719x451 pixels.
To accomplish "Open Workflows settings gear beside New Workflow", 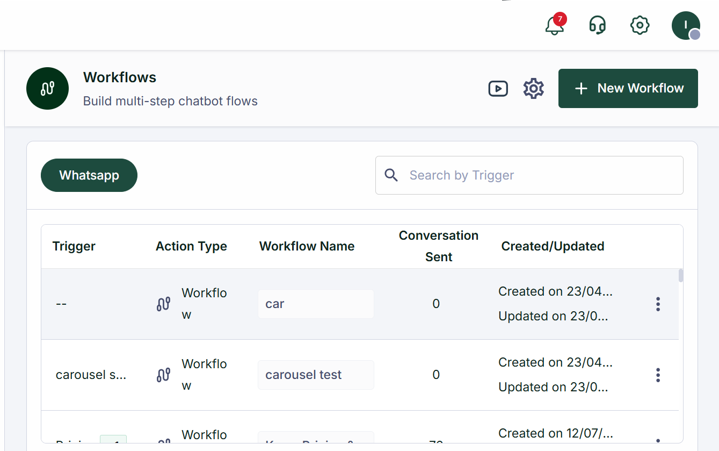I will click(x=534, y=88).
